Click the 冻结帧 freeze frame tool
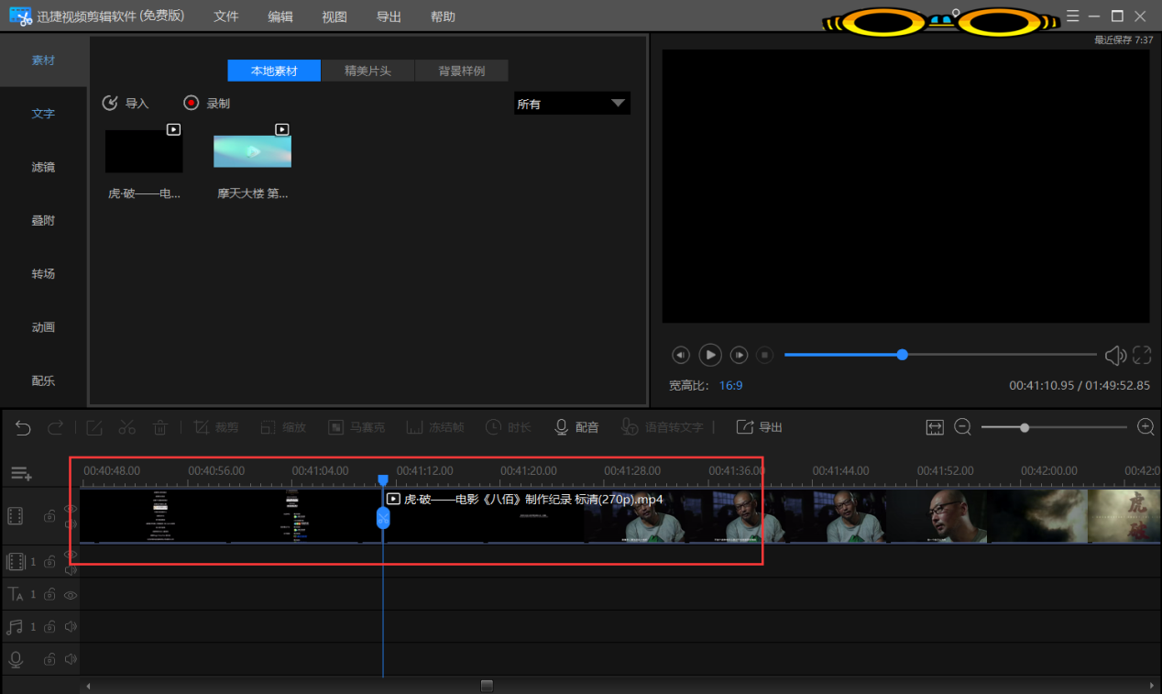 pyautogui.click(x=435, y=427)
